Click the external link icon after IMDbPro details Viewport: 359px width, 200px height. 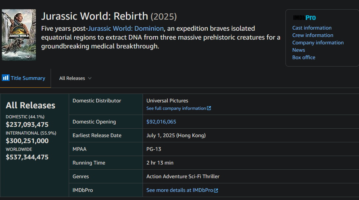[216, 190]
